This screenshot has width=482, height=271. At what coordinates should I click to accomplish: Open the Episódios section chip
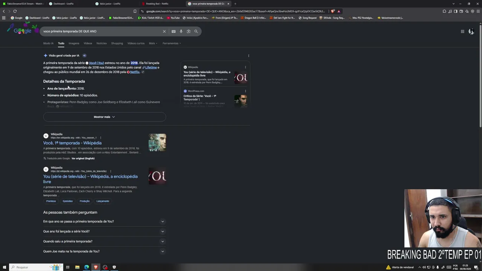pos(68,201)
